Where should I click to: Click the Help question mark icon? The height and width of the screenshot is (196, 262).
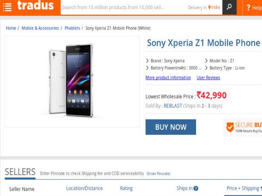(x=248, y=7)
